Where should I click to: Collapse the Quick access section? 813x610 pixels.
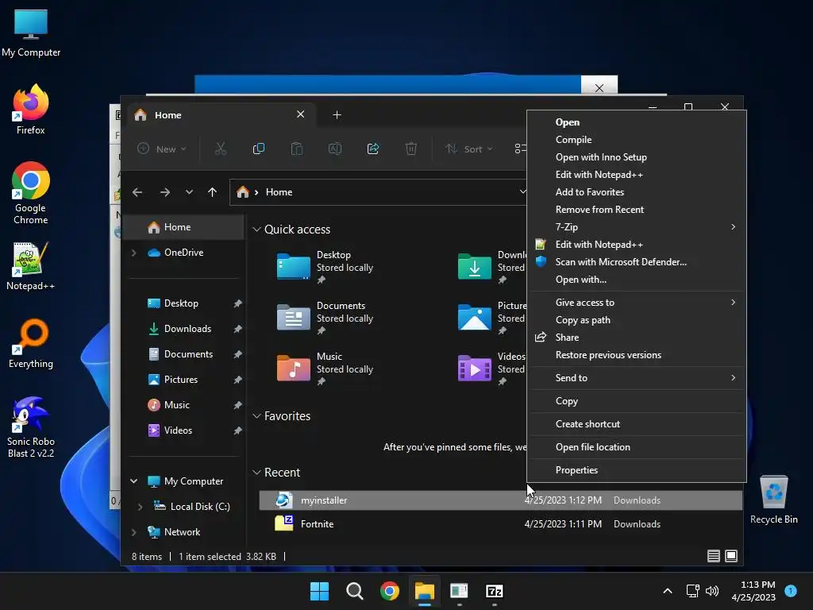click(256, 230)
